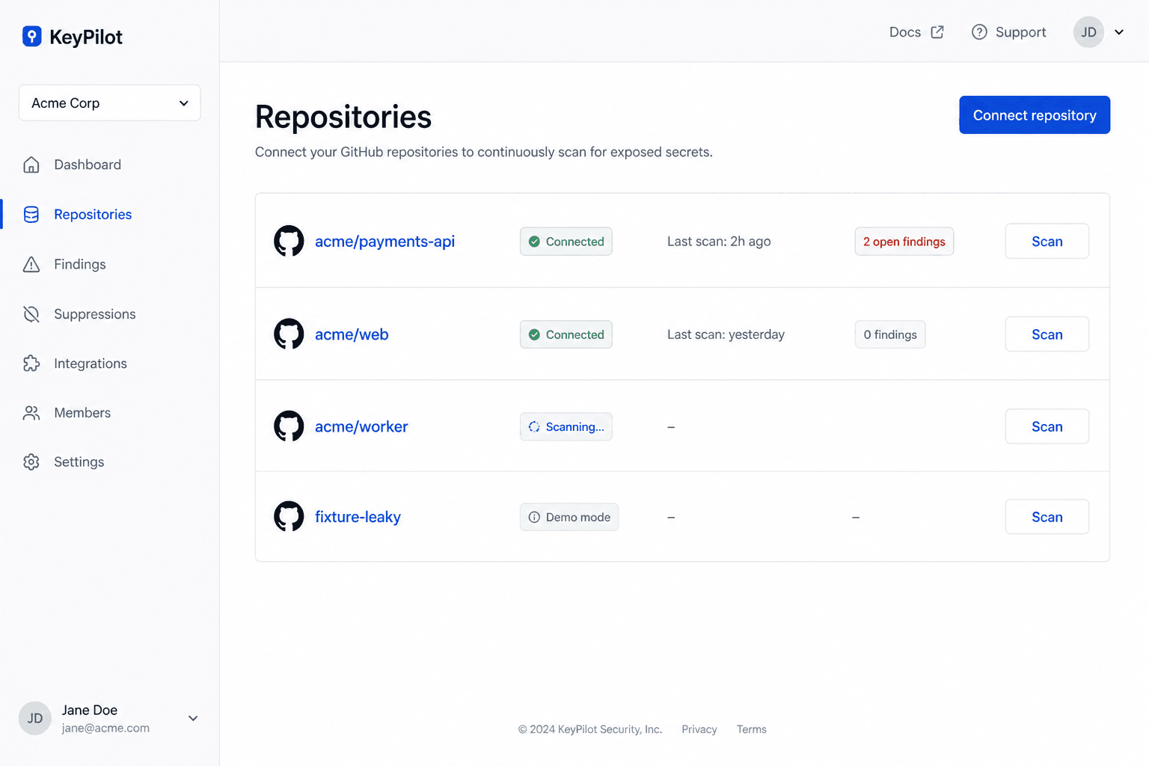Open the Terms footer link
The image size is (1149, 766).
click(752, 729)
